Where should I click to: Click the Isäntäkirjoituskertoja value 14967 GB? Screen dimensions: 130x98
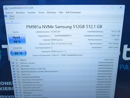click(x=112, y=36)
